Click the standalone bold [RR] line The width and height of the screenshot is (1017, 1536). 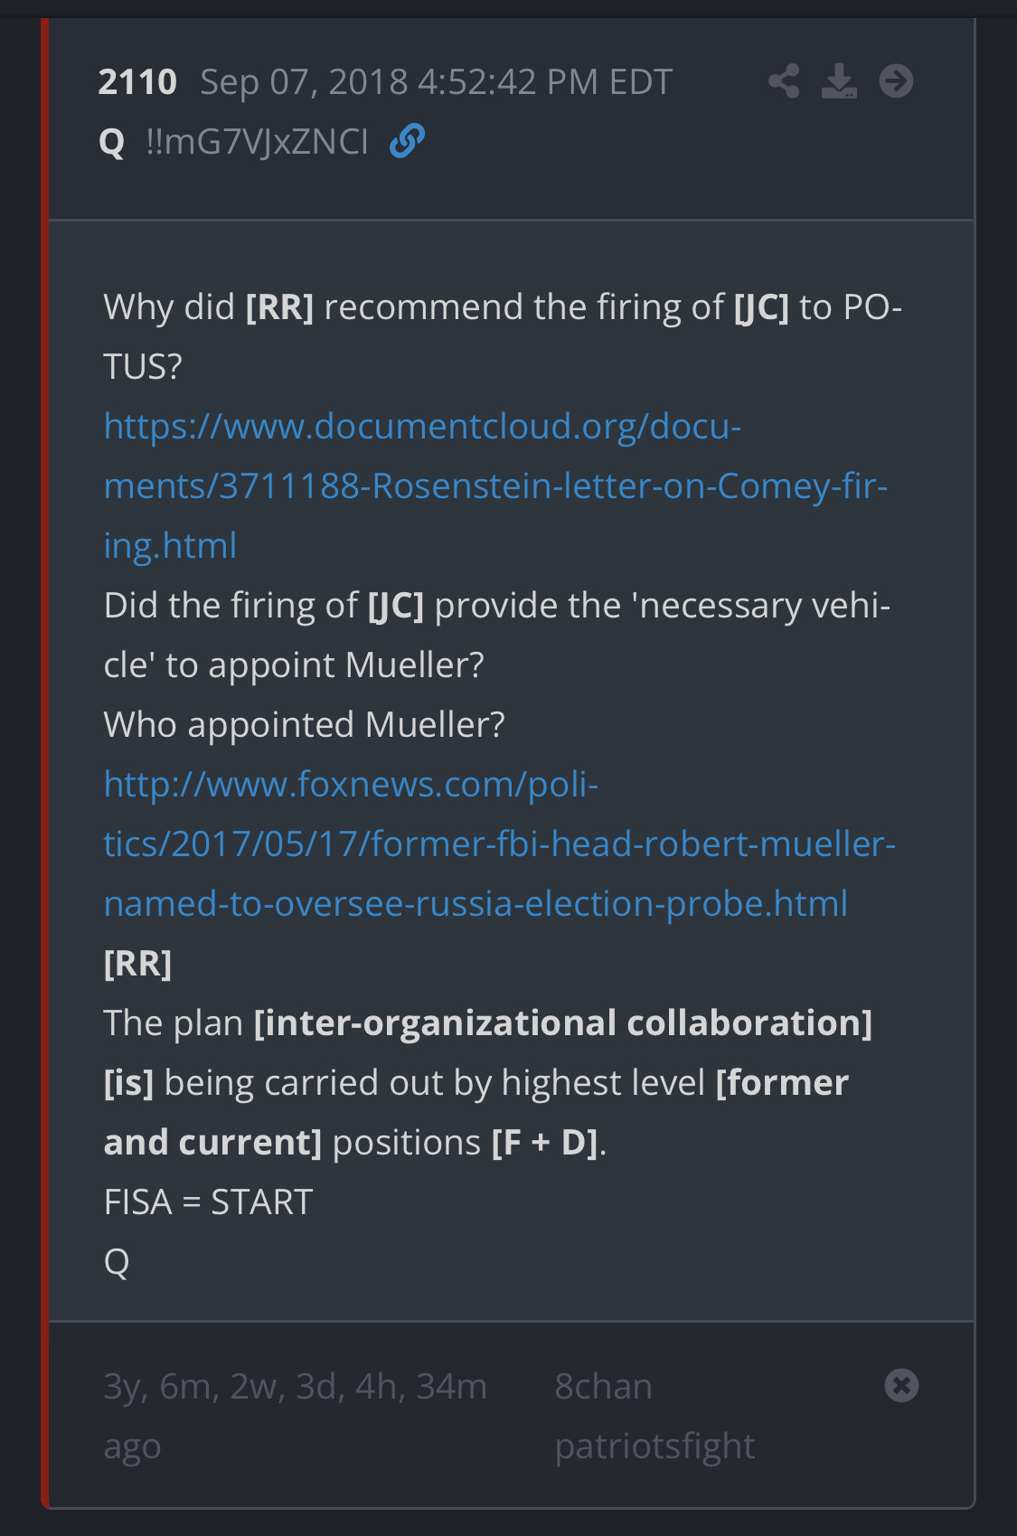[137, 963]
